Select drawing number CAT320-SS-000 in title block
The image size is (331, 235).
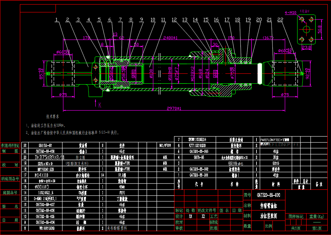[269, 195]
